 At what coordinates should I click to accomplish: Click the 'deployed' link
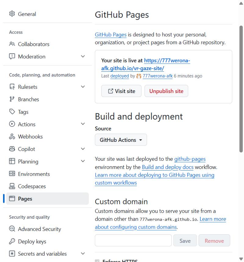tap(120, 76)
